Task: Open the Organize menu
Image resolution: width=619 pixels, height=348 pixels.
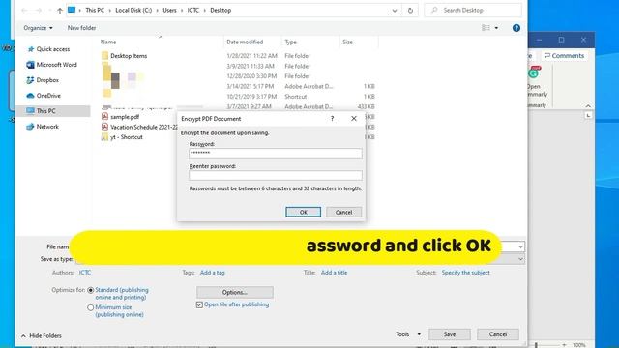Action: pyautogui.click(x=38, y=28)
